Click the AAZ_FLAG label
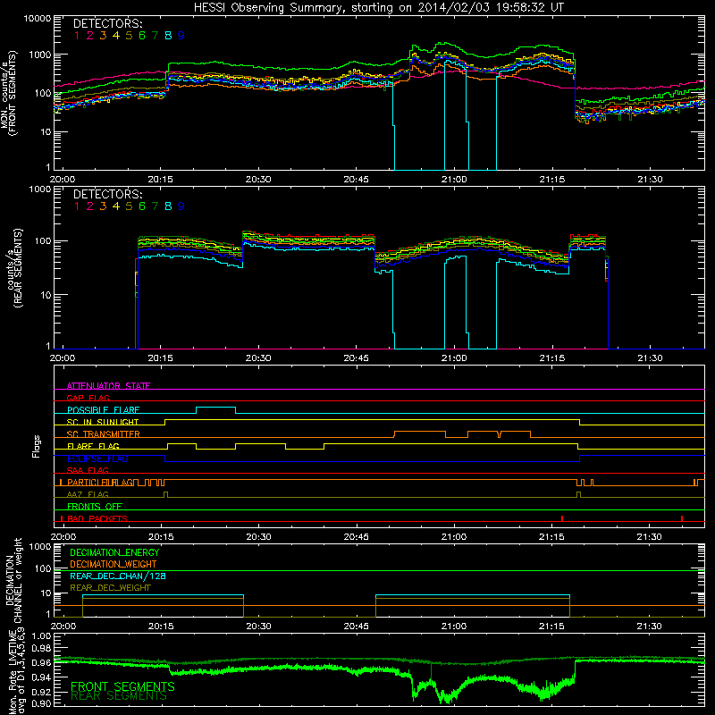 click(88, 494)
